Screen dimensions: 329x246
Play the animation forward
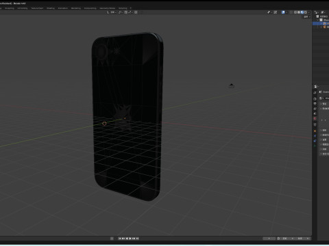130,238
